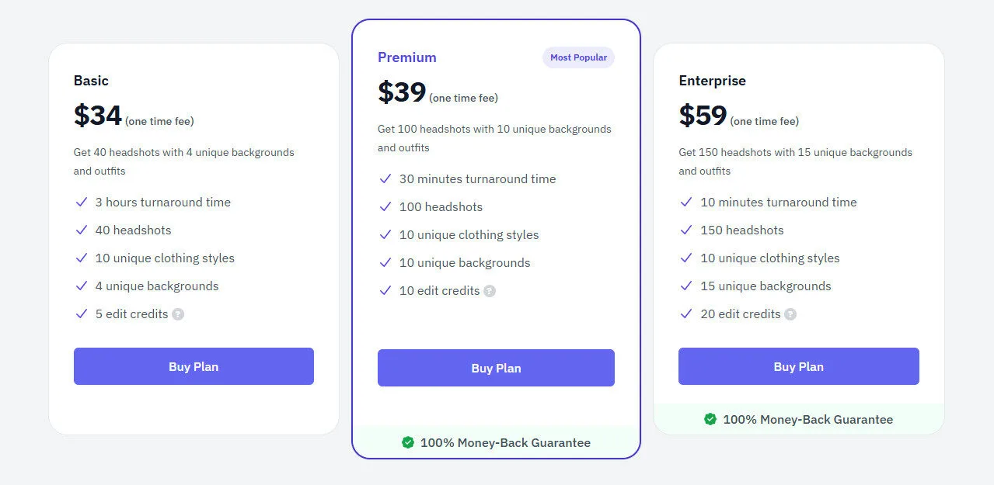Image resolution: width=994 pixels, height=485 pixels.
Task: Click Buy Plan for the Enterprise plan
Action: click(x=798, y=366)
